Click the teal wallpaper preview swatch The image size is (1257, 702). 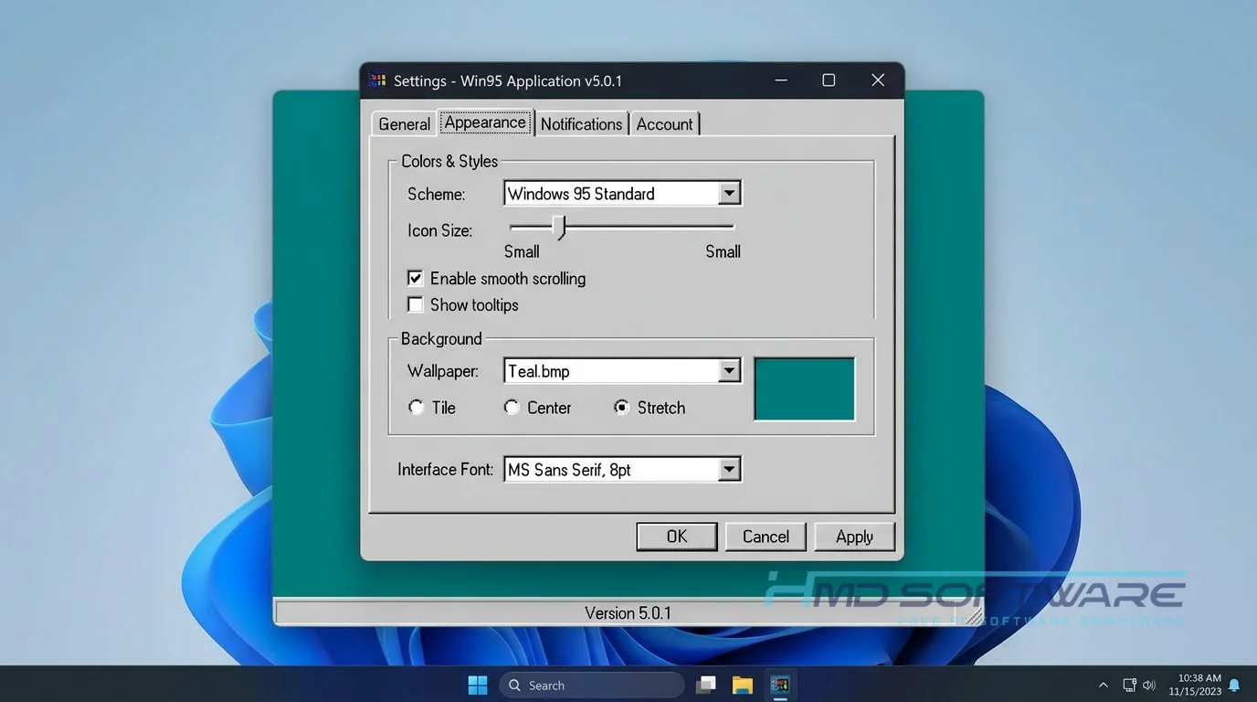pyautogui.click(x=804, y=388)
